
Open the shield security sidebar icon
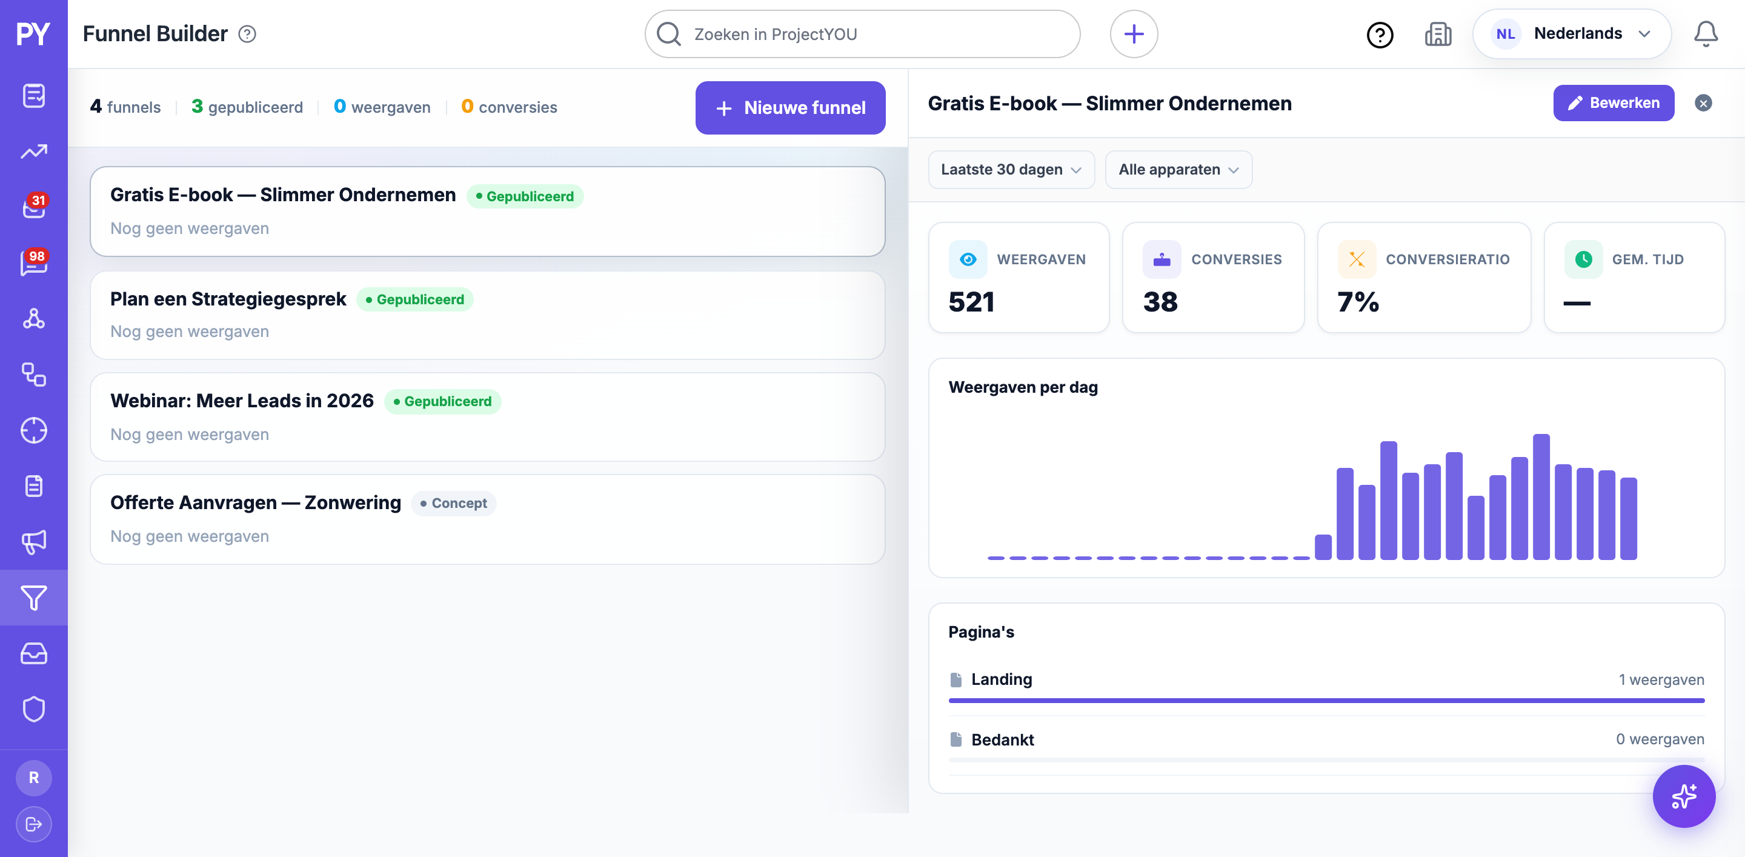tap(33, 709)
